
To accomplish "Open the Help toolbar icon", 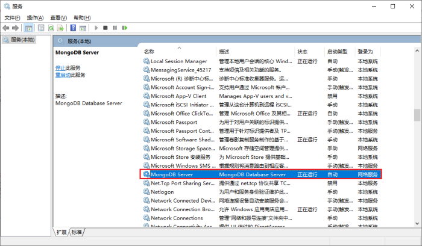I will point(73,28).
